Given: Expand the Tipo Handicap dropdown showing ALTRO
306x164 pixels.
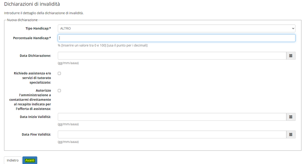Looking at the screenshot, I should click(x=176, y=28).
